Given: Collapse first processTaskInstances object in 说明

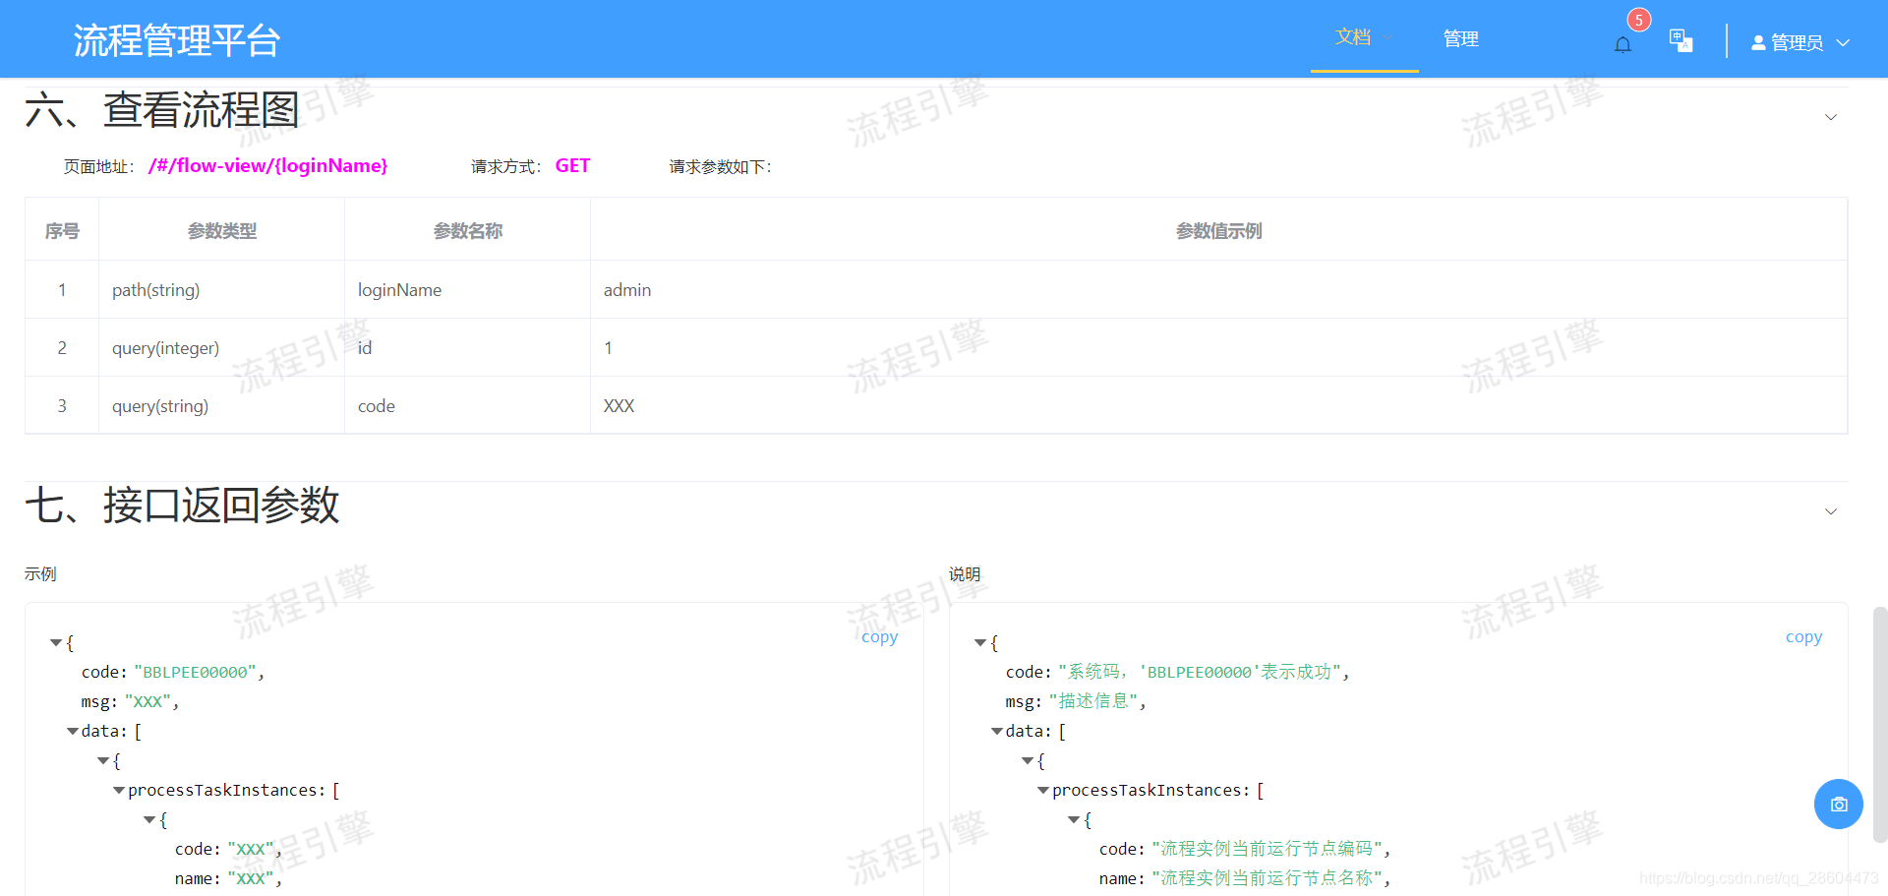Looking at the screenshot, I should pyautogui.click(x=1074, y=820).
